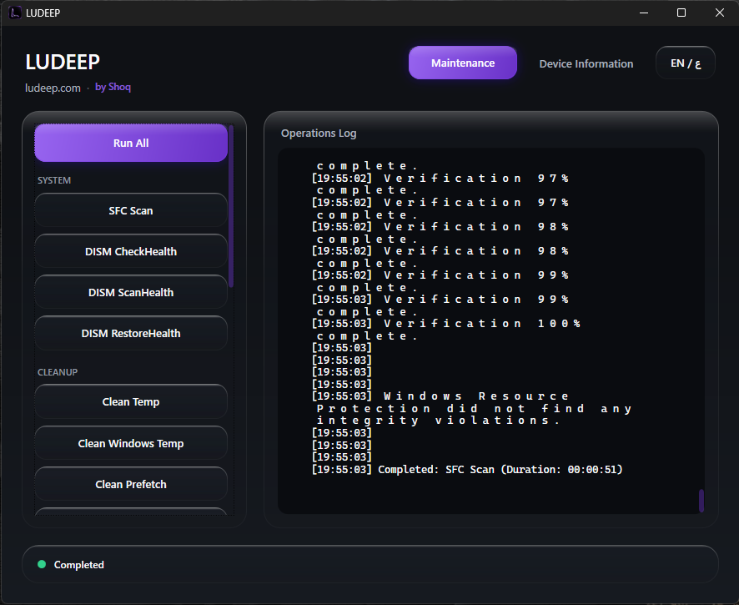The width and height of the screenshot is (739, 605).
Task: Click the Operations Log heading
Action: click(x=319, y=133)
